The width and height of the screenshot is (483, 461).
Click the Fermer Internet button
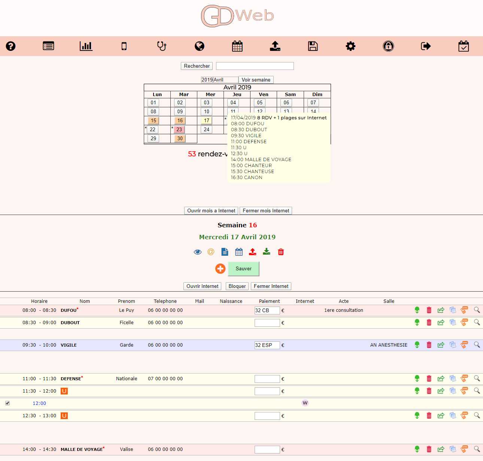pyautogui.click(x=271, y=286)
